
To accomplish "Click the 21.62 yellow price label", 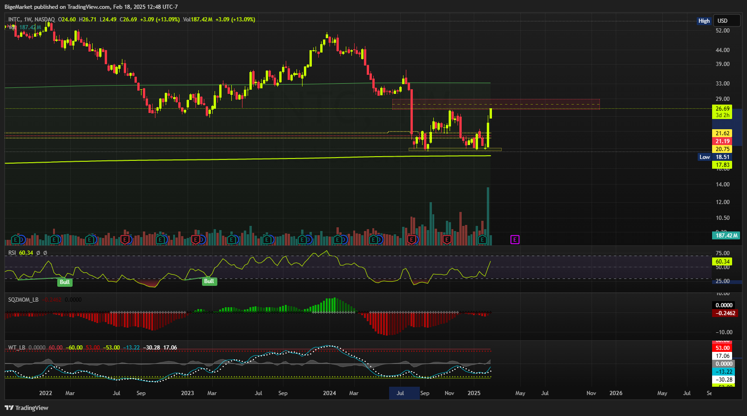I will click(722, 133).
